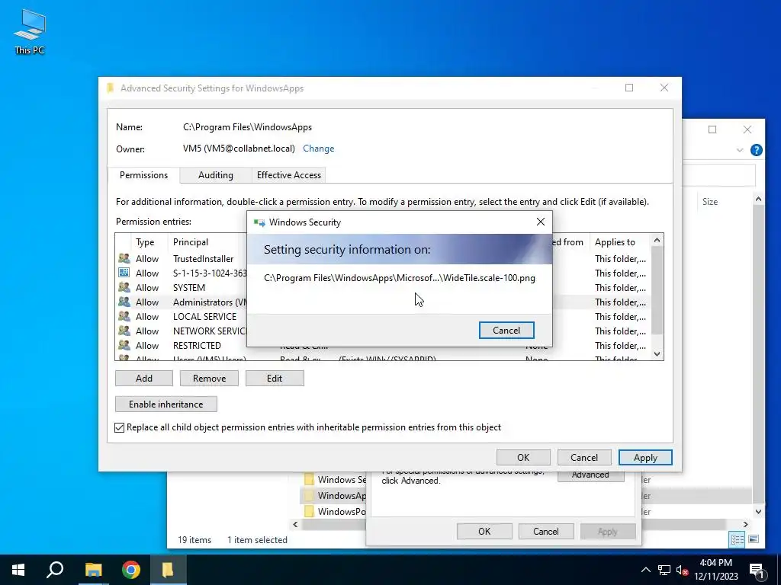Launch Google Chrome from the taskbar

click(131, 570)
